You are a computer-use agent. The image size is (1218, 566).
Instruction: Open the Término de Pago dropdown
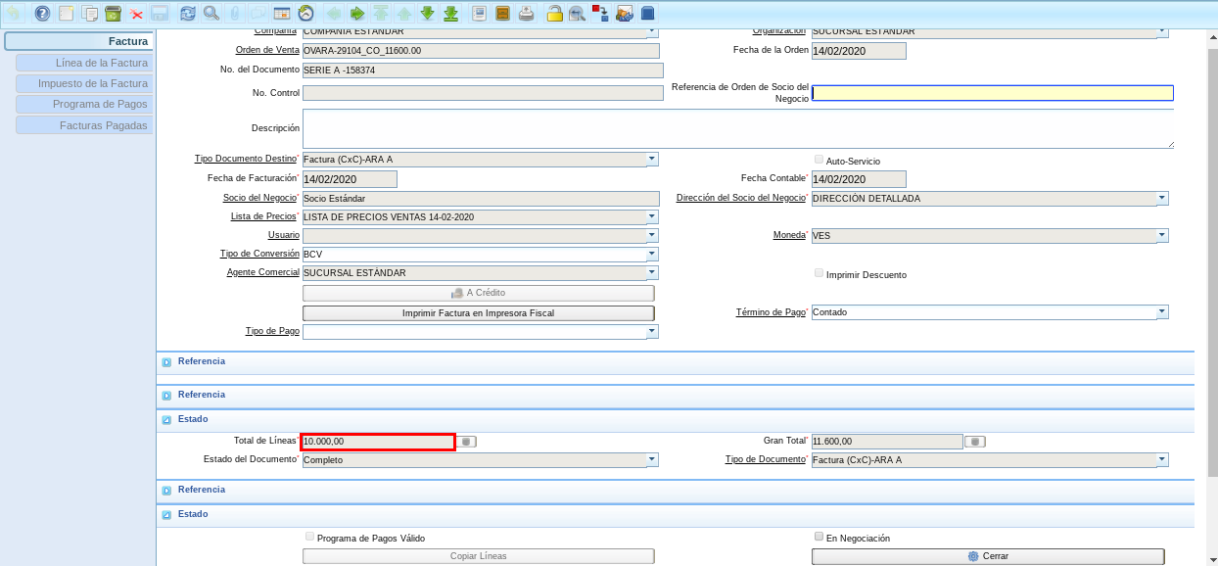[x=1162, y=312]
